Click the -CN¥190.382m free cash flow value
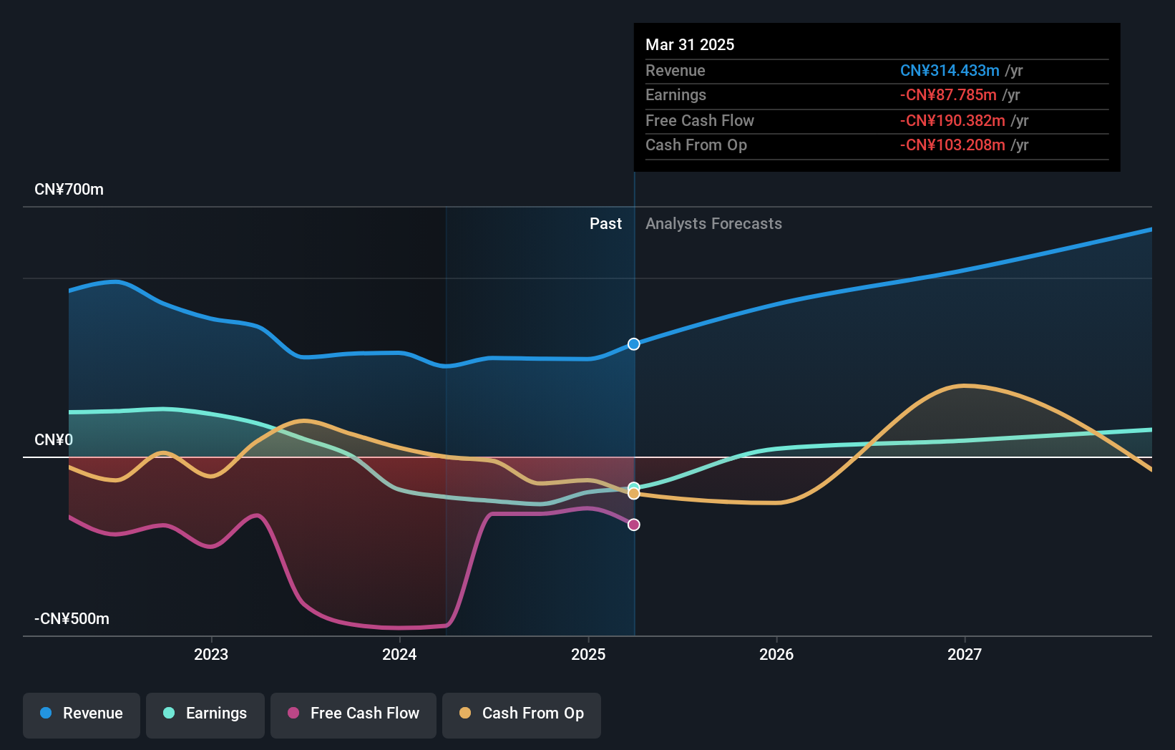This screenshot has height=750, width=1175. click(x=952, y=121)
